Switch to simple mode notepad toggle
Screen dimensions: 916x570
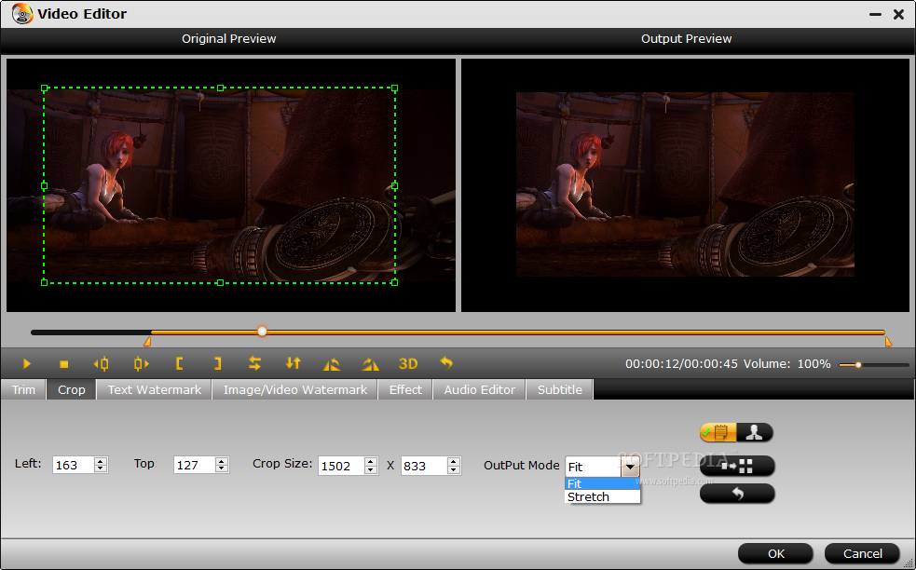(x=718, y=433)
